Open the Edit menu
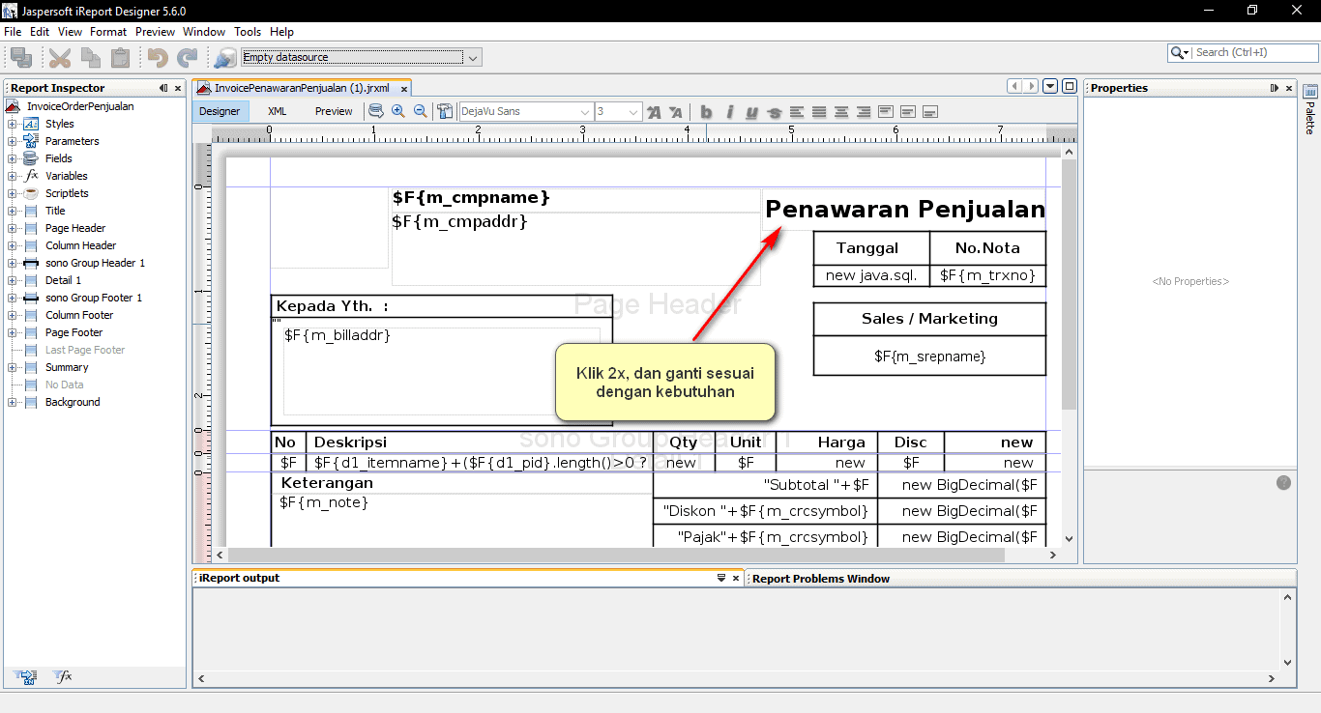Screen dimensions: 1321x713 pos(40,32)
